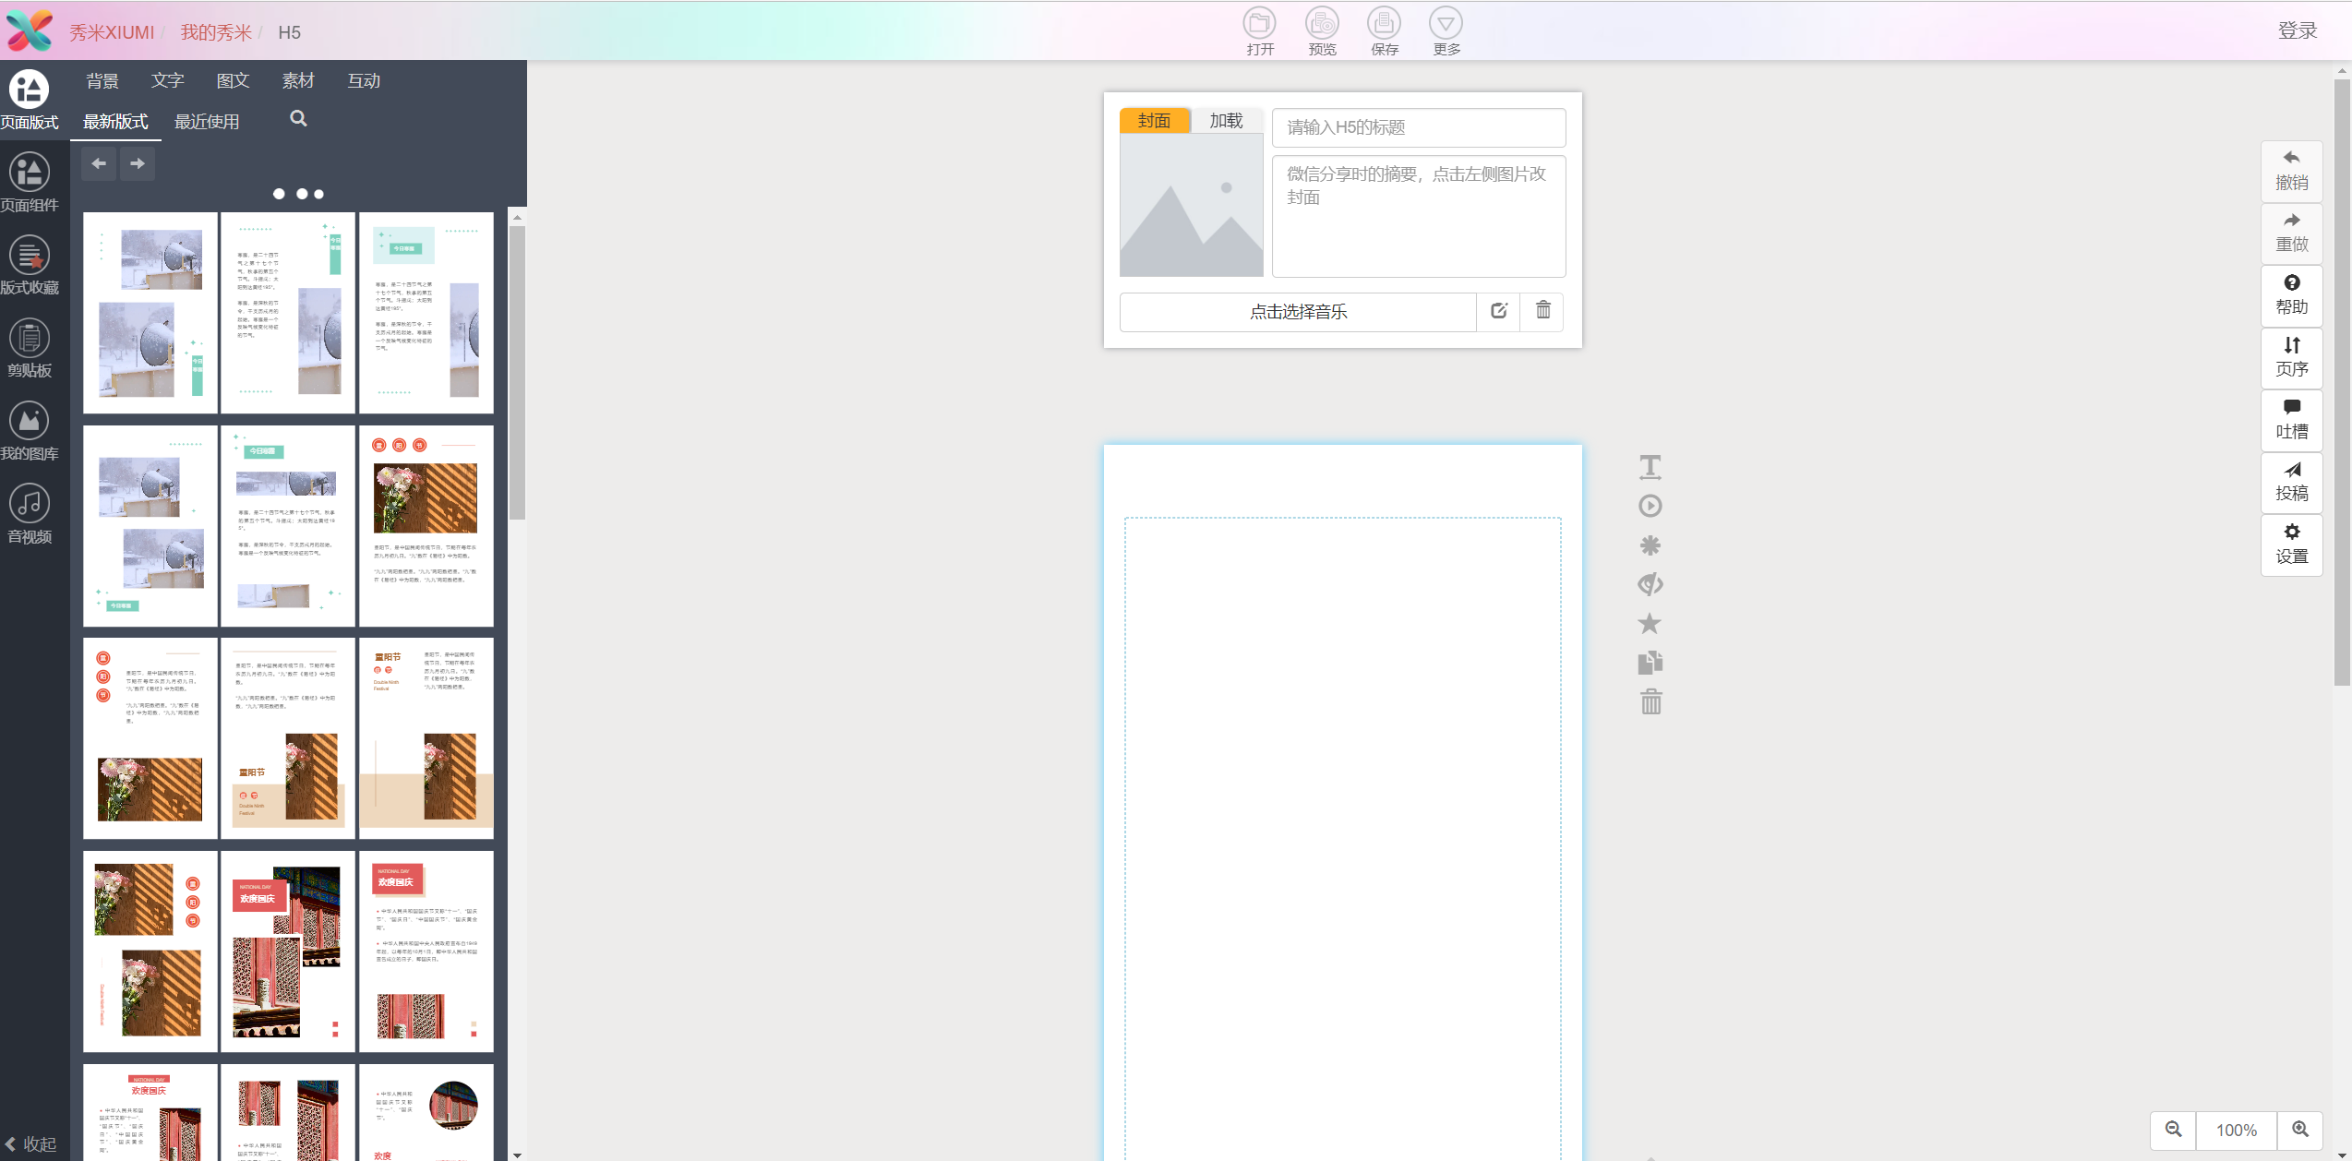The width and height of the screenshot is (2352, 1161).
Task: Delete music with trash icon
Action: [1542, 311]
